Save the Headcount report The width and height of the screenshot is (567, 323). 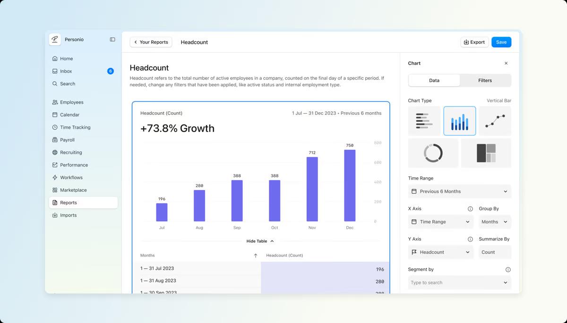pos(501,42)
